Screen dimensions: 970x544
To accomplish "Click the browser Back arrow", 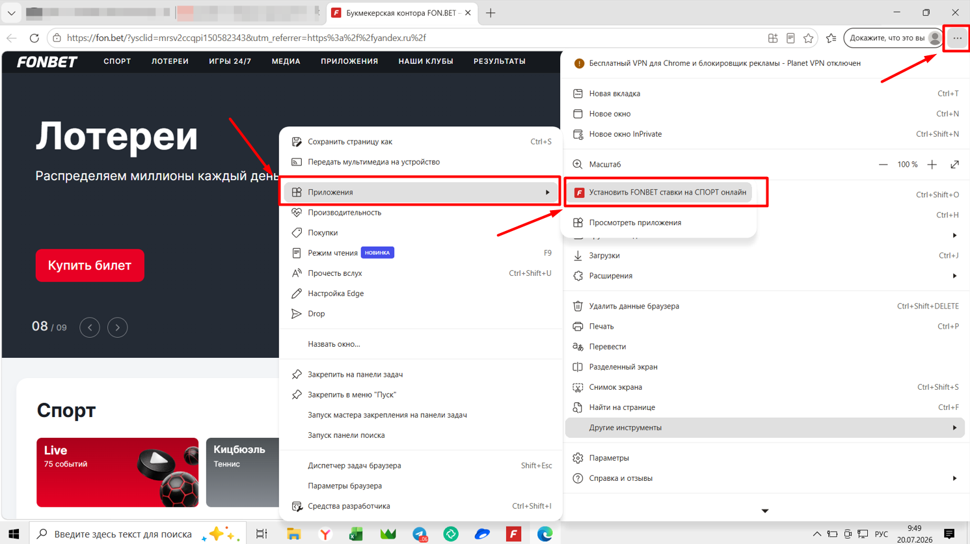I will (x=12, y=38).
